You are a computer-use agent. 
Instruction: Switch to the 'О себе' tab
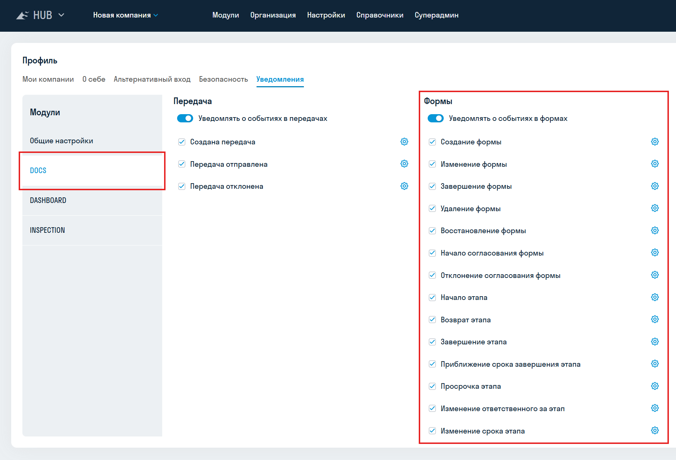pos(94,79)
